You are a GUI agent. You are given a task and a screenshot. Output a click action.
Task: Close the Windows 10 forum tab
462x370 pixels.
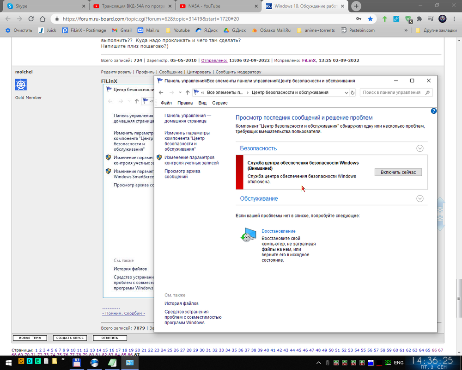[342, 6]
